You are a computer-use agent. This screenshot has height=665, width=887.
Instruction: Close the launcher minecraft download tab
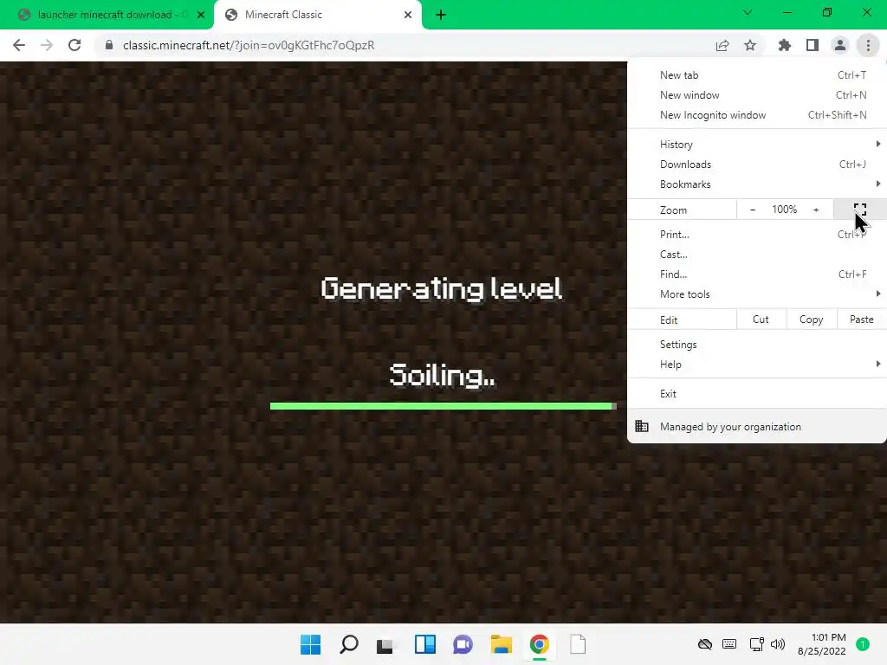201,15
